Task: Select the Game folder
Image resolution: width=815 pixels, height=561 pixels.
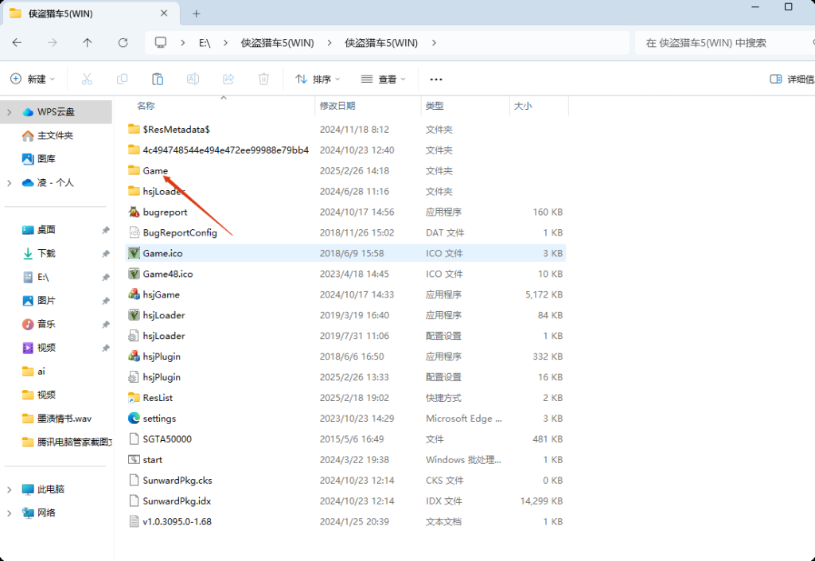Action: 155,171
